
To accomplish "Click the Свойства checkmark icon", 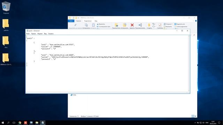I will click(x=160, y=25).
